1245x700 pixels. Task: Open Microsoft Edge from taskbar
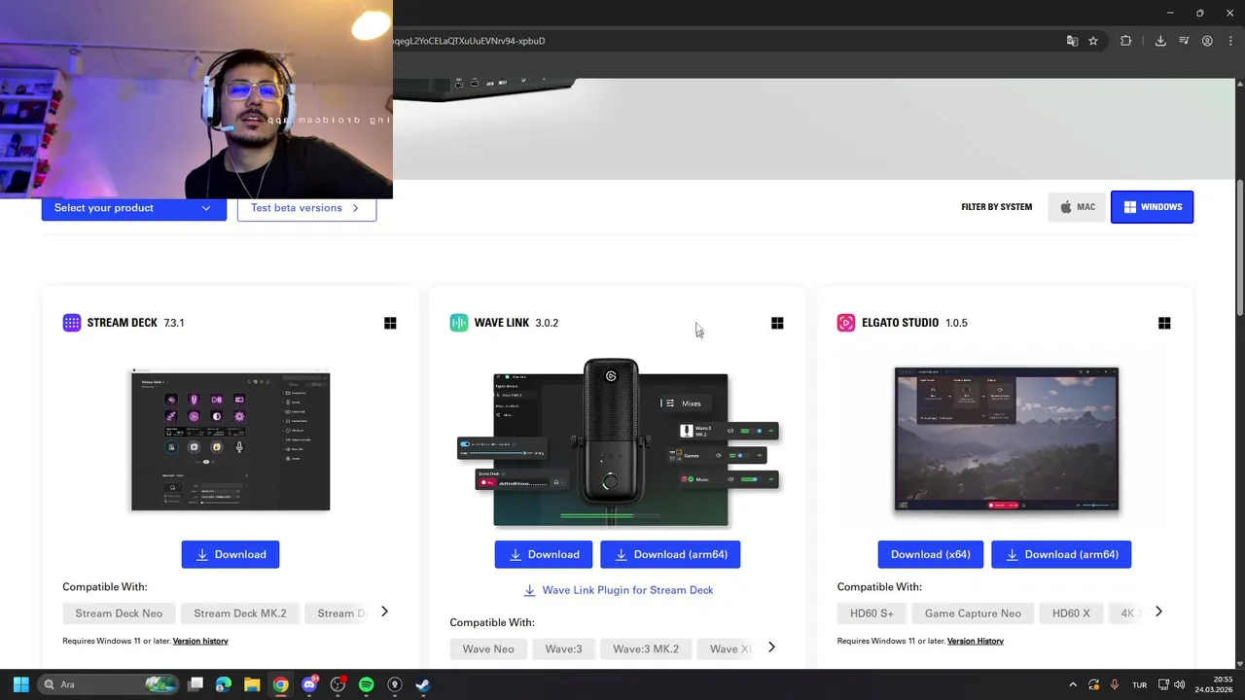pyautogui.click(x=224, y=684)
